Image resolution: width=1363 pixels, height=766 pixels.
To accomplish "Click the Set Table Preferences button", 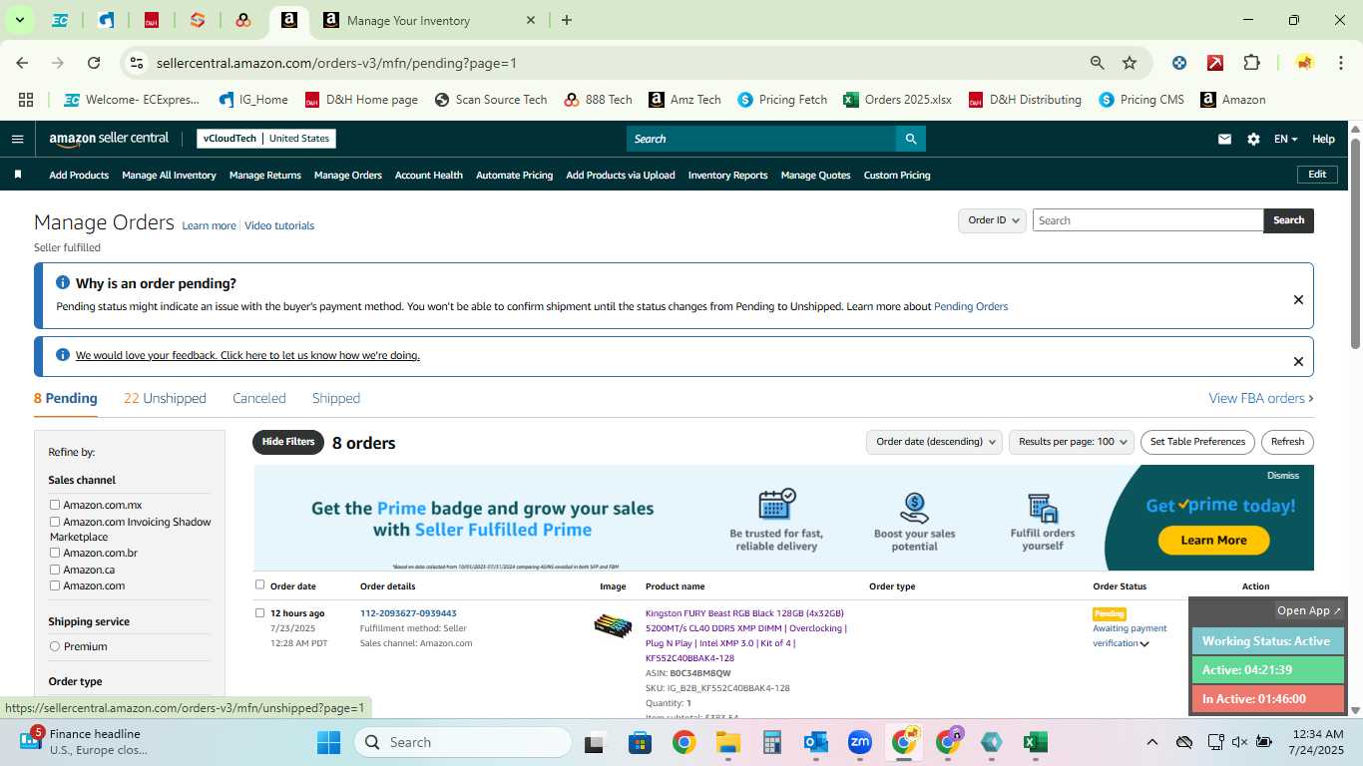I will pyautogui.click(x=1197, y=442).
